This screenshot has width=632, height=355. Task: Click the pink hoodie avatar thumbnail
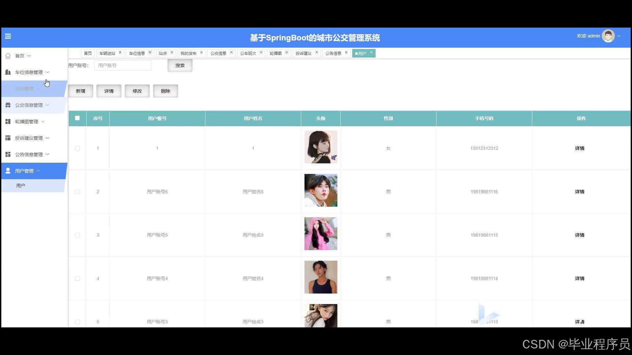click(321, 234)
